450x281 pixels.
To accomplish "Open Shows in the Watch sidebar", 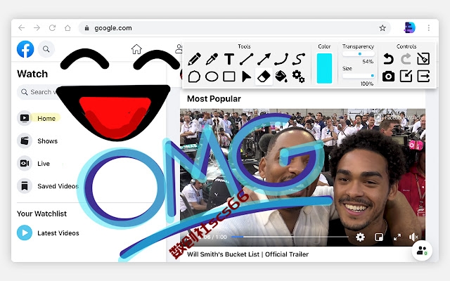I will tap(37, 140).
